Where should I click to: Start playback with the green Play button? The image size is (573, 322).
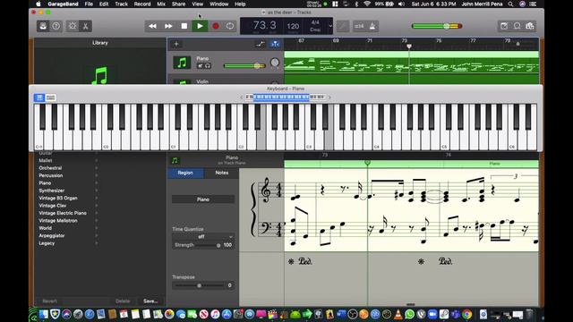click(x=200, y=26)
